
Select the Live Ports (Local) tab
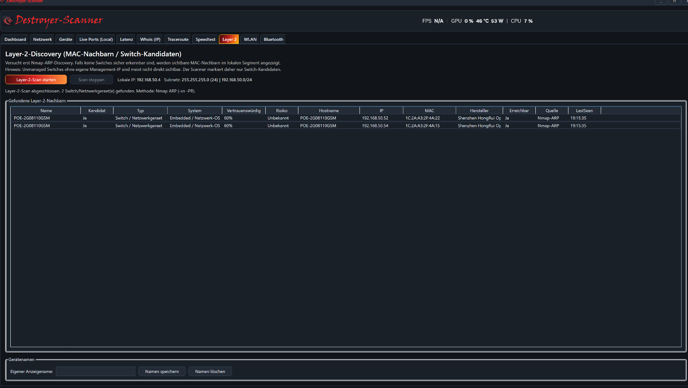coord(96,39)
